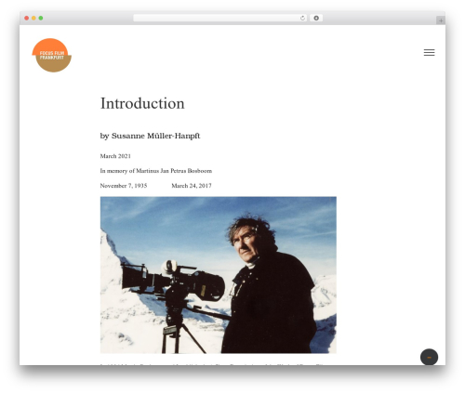Viewport: 465px width, 393px height.
Task: Maximize the window with green button
Action: point(41,18)
